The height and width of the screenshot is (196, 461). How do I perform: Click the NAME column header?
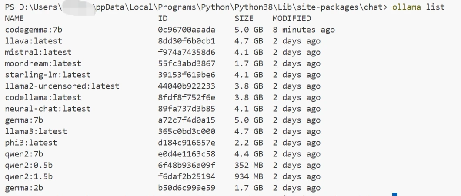(14, 19)
